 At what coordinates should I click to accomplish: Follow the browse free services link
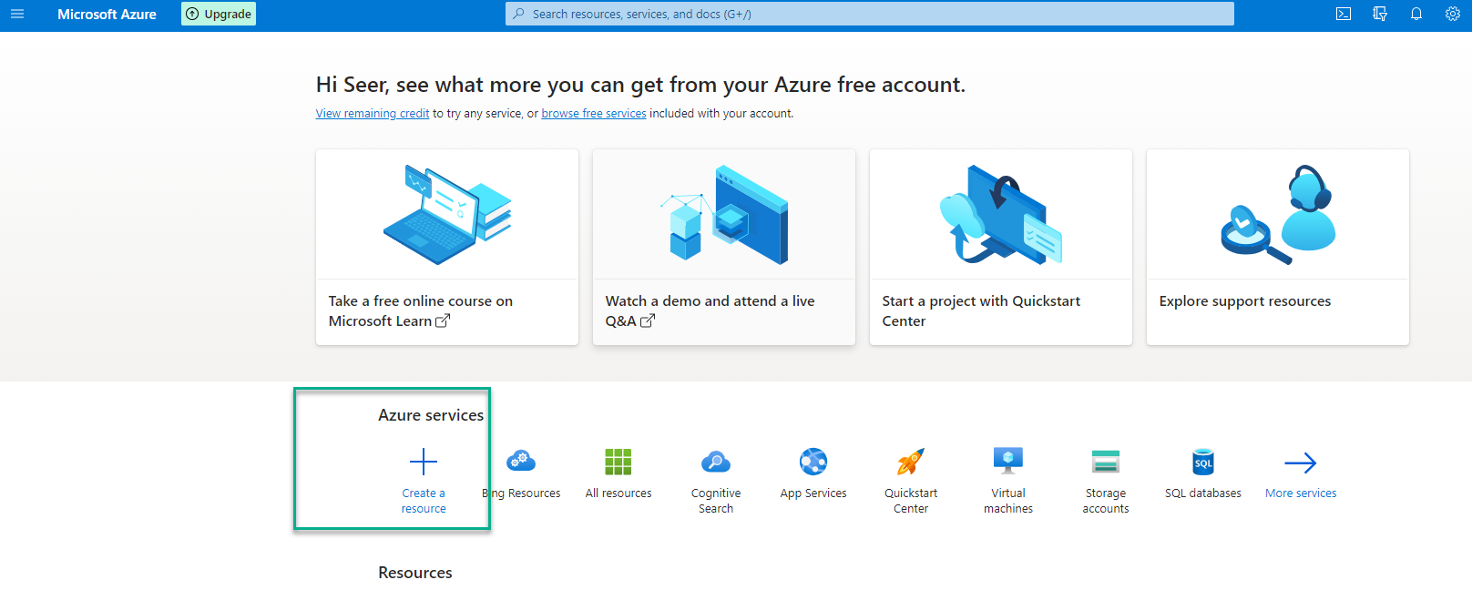(594, 114)
